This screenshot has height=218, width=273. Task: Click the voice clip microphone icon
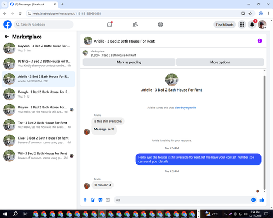click(85, 200)
